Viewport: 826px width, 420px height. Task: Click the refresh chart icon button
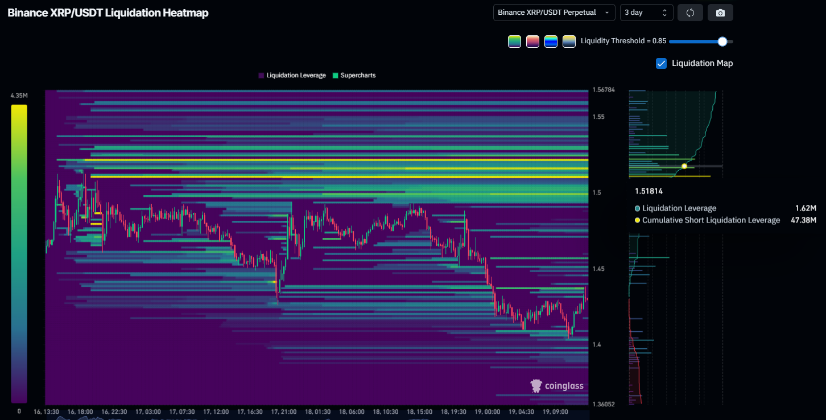(x=690, y=13)
